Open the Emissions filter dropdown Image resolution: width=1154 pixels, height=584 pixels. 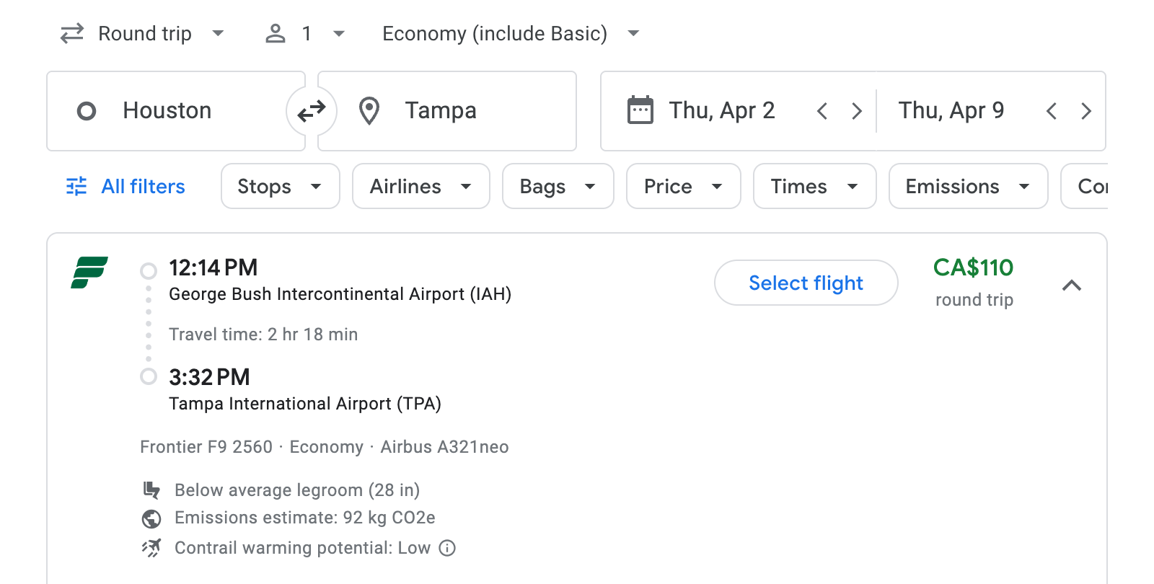coord(968,186)
